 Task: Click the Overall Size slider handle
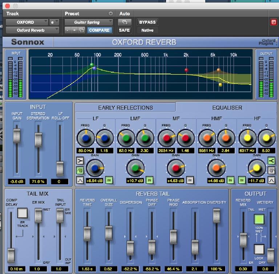pos(109,233)
